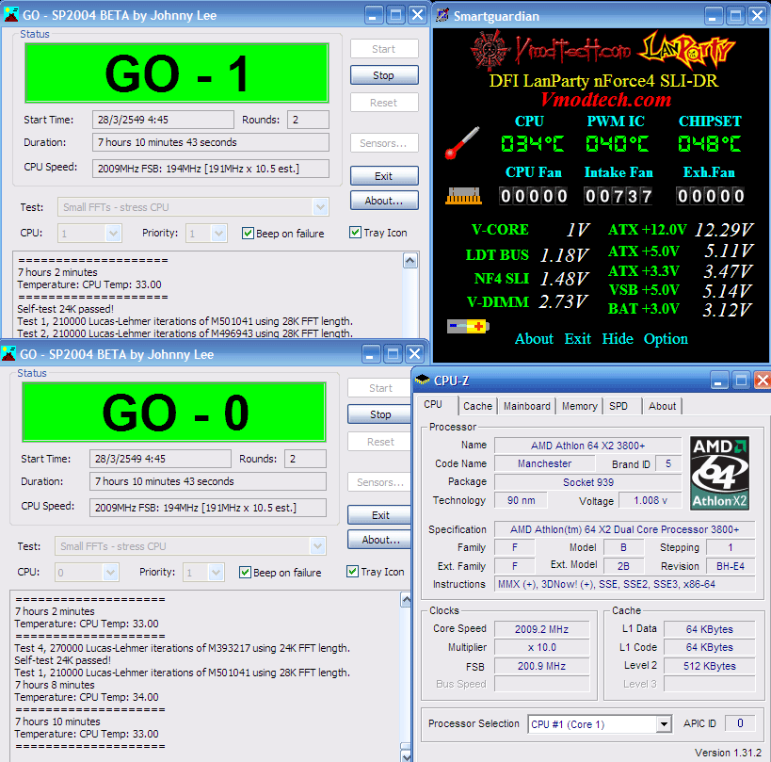
Task: Click the Duration field in GO - 0 window
Action: tap(207, 481)
